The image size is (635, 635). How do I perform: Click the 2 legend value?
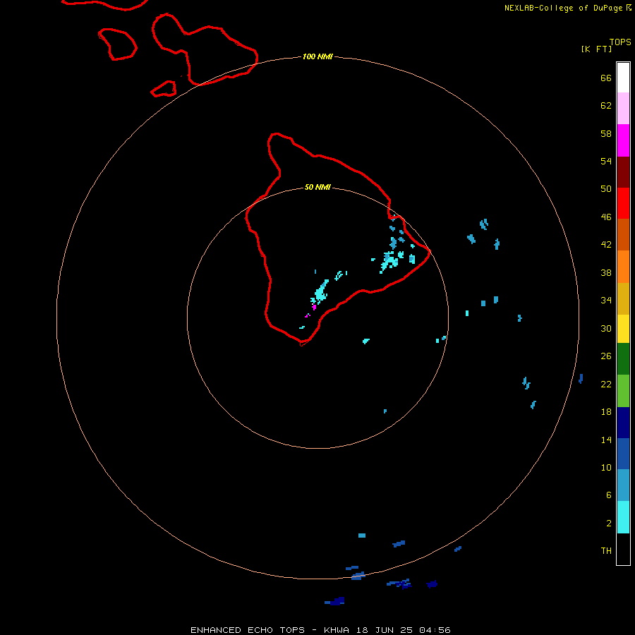tap(608, 523)
